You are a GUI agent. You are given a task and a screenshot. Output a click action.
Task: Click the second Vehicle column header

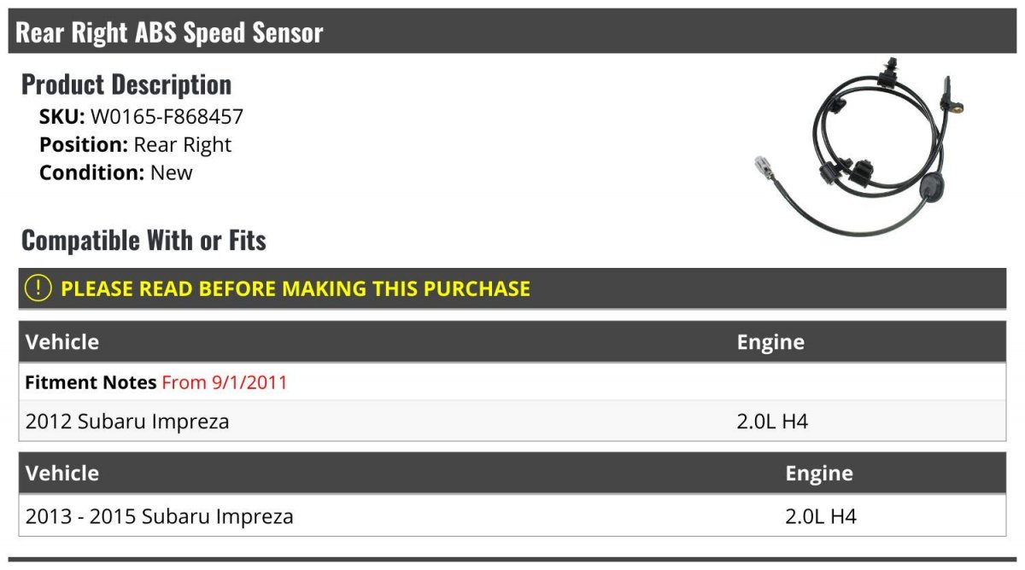click(62, 474)
